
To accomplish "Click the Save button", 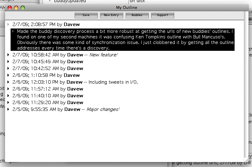I will tap(86, 15).
